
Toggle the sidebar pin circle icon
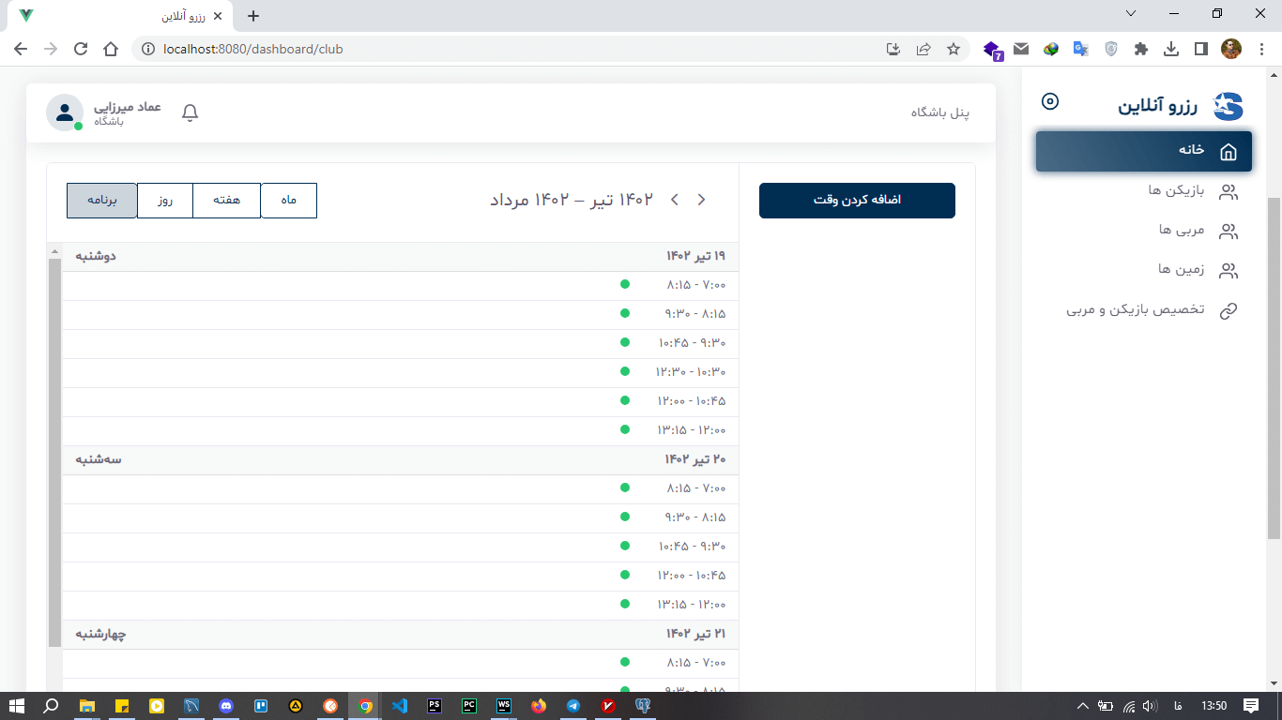click(x=1050, y=101)
